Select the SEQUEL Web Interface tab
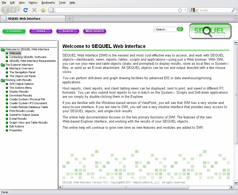Image resolution: width=238 pixels, height=195 pixels. click(33, 19)
